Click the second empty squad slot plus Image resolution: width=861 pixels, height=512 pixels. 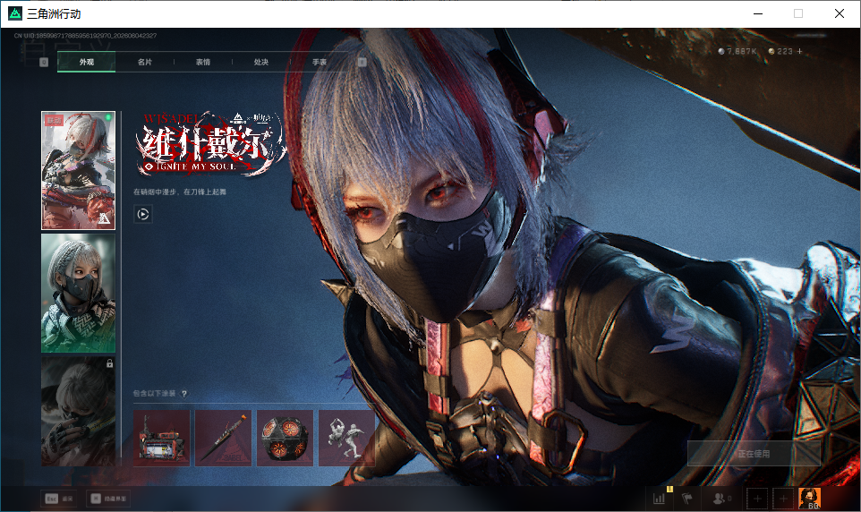(x=783, y=499)
